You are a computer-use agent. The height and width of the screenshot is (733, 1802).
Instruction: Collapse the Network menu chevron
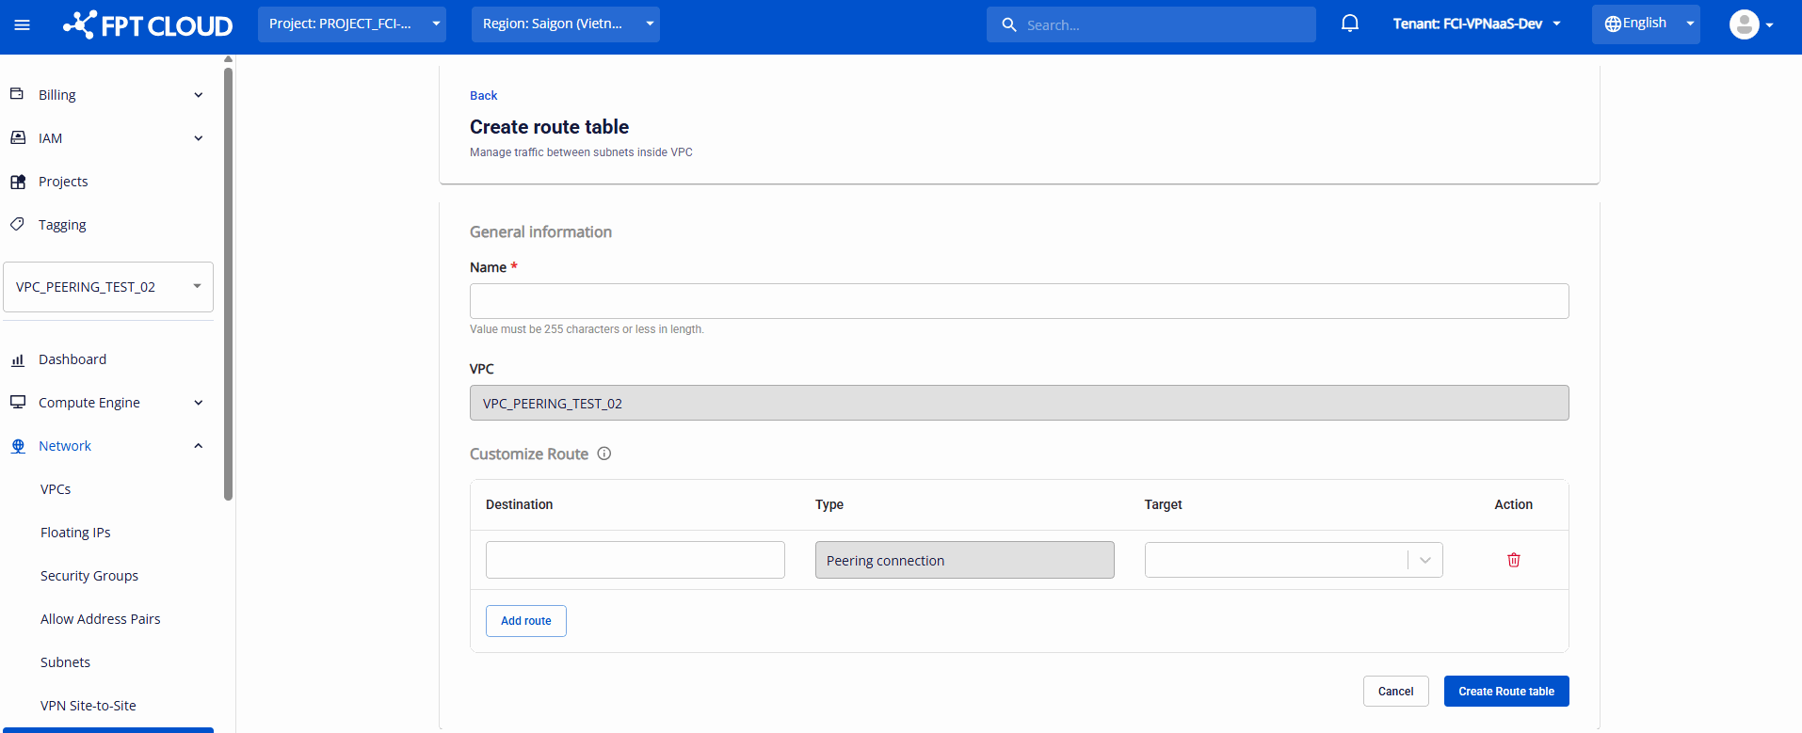[x=199, y=446]
